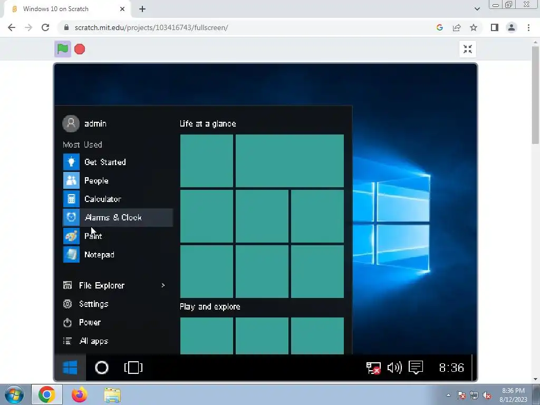
Task: Go back in Chrome
Action: tap(12, 27)
